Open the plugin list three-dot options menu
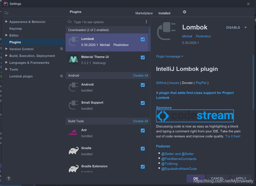 tap(146, 22)
